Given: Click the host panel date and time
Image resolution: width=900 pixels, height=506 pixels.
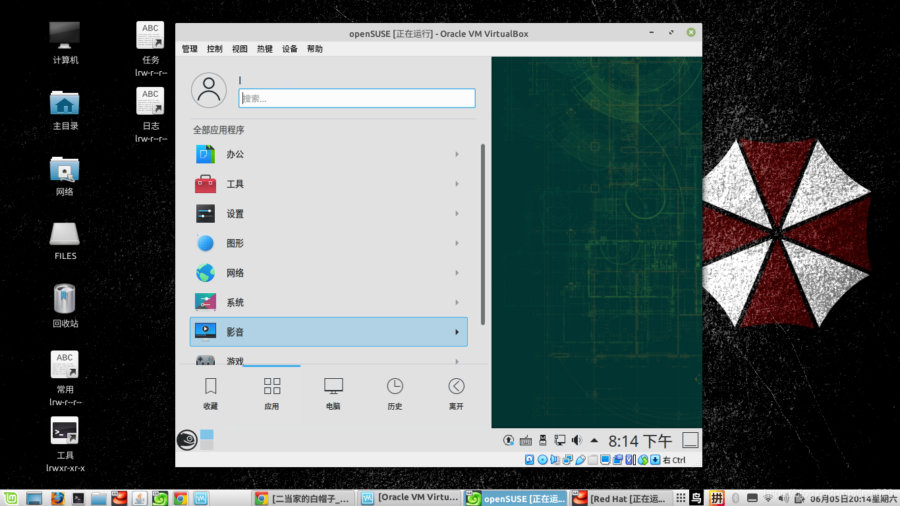Looking at the screenshot, I should tap(853, 499).
